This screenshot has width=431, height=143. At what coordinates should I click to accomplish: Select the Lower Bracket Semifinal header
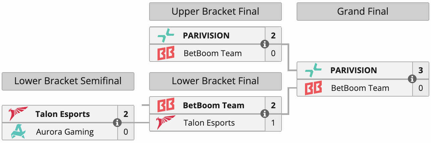pyautogui.click(x=68, y=81)
